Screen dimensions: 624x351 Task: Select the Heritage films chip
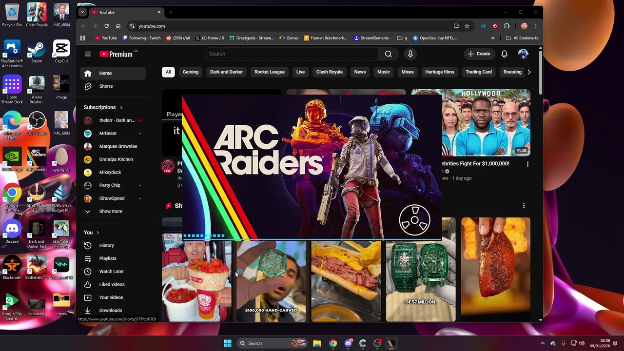pyautogui.click(x=440, y=72)
